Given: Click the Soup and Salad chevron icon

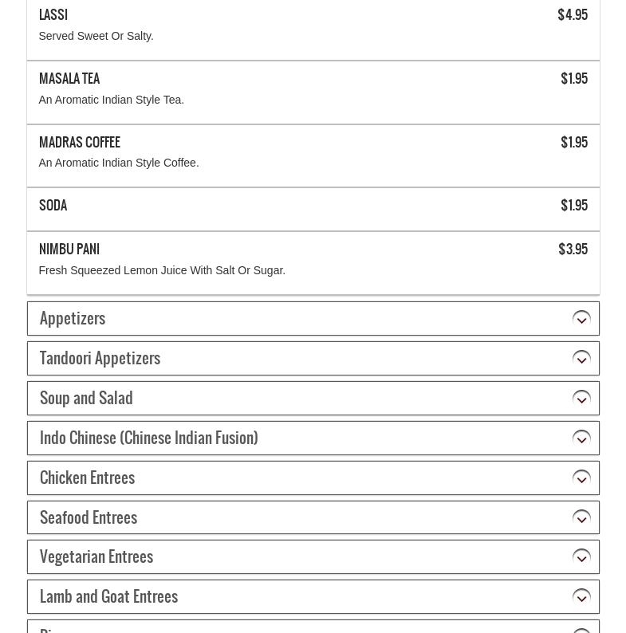Looking at the screenshot, I should pos(581,399).
